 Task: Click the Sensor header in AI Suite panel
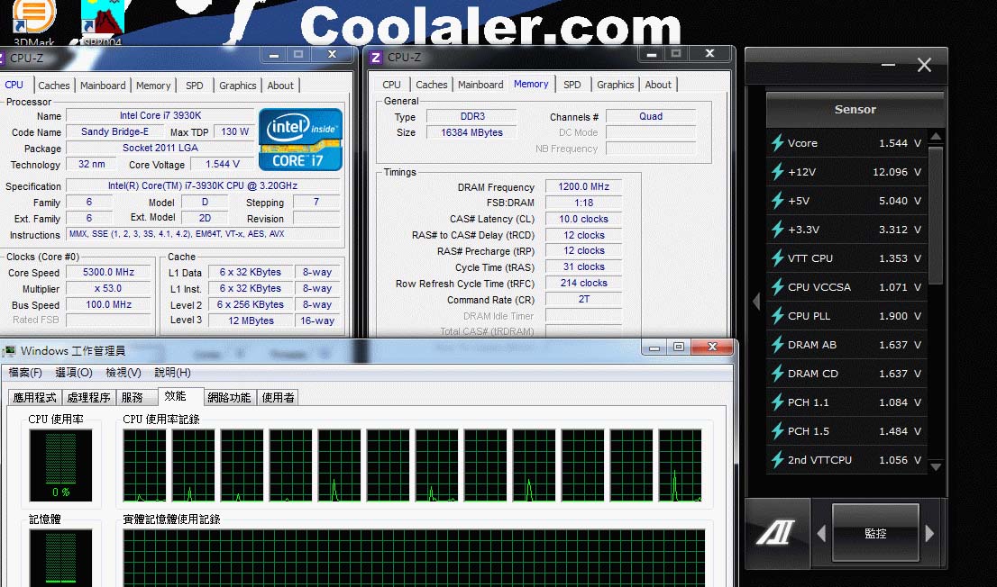pyautogui.click(x=855, y=109)
